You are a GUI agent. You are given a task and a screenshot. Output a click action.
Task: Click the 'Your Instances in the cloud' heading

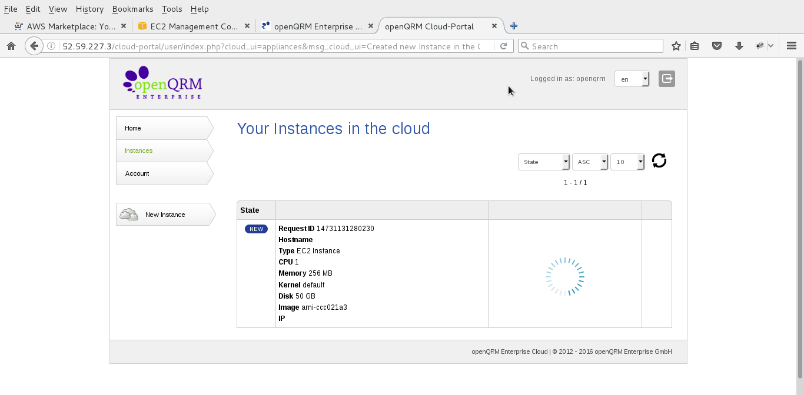pos(333,128)
